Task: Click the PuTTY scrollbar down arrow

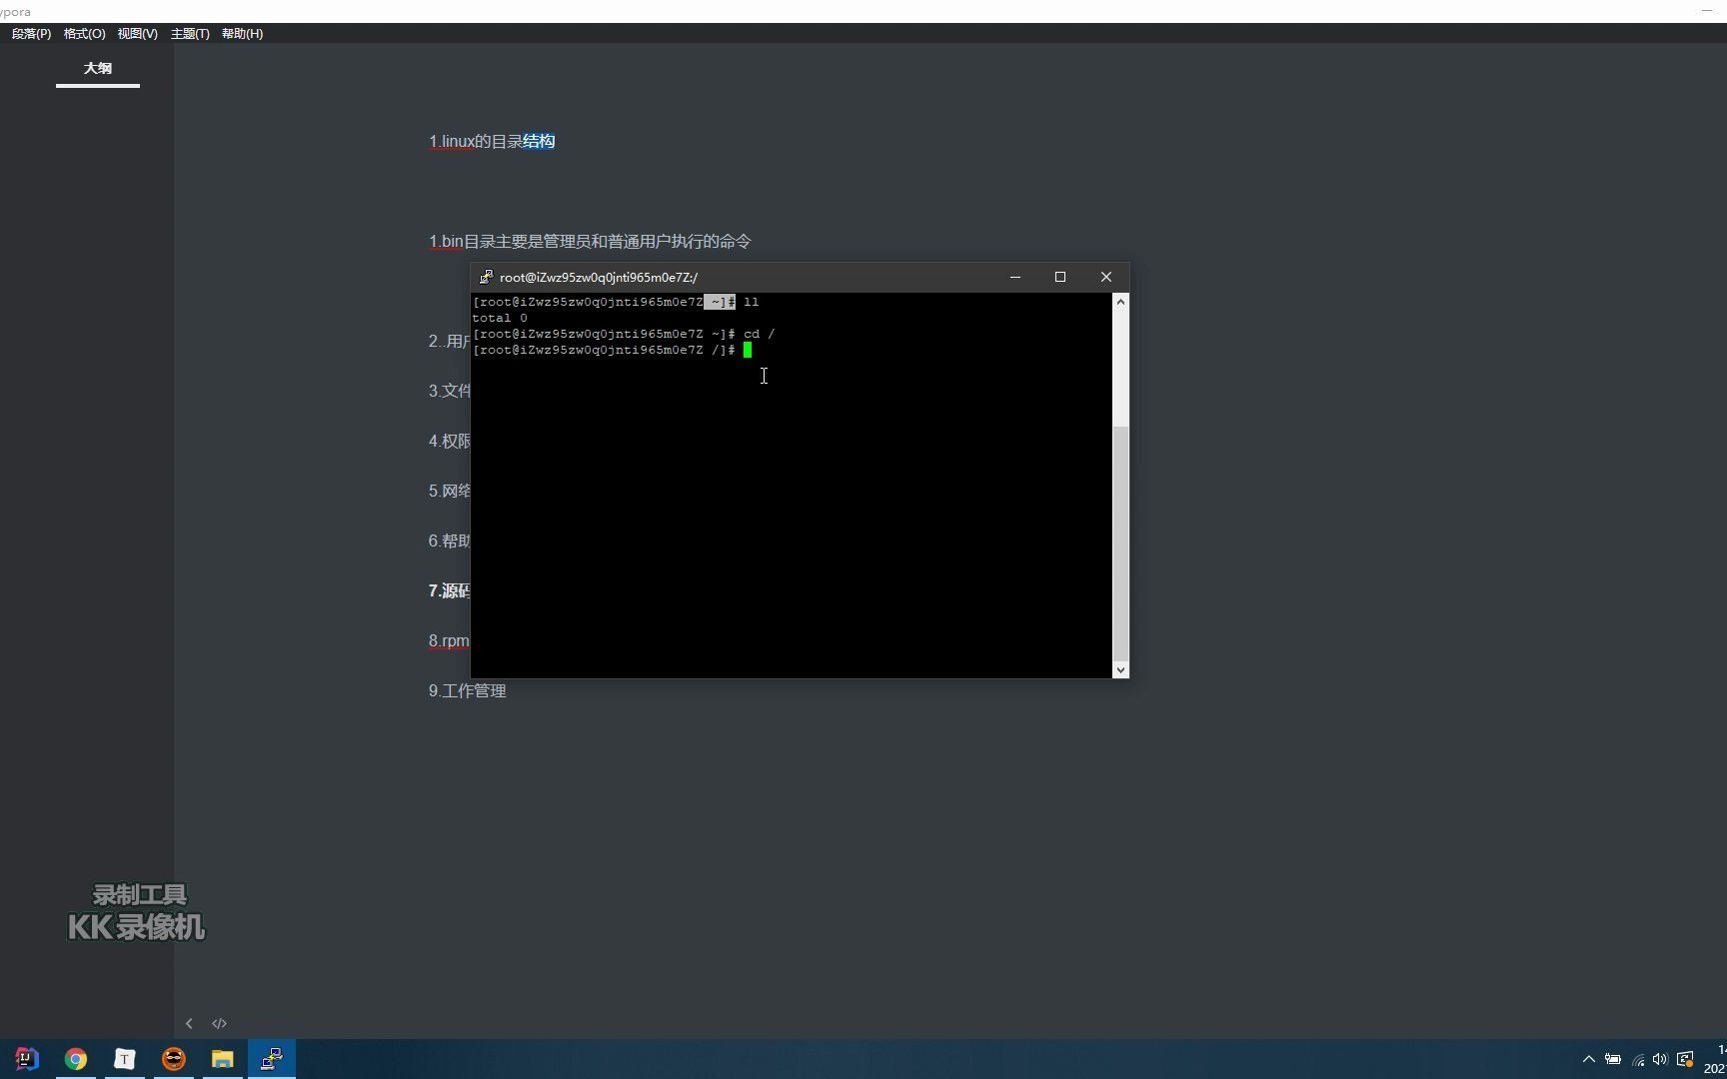Action: point(1120,670)
